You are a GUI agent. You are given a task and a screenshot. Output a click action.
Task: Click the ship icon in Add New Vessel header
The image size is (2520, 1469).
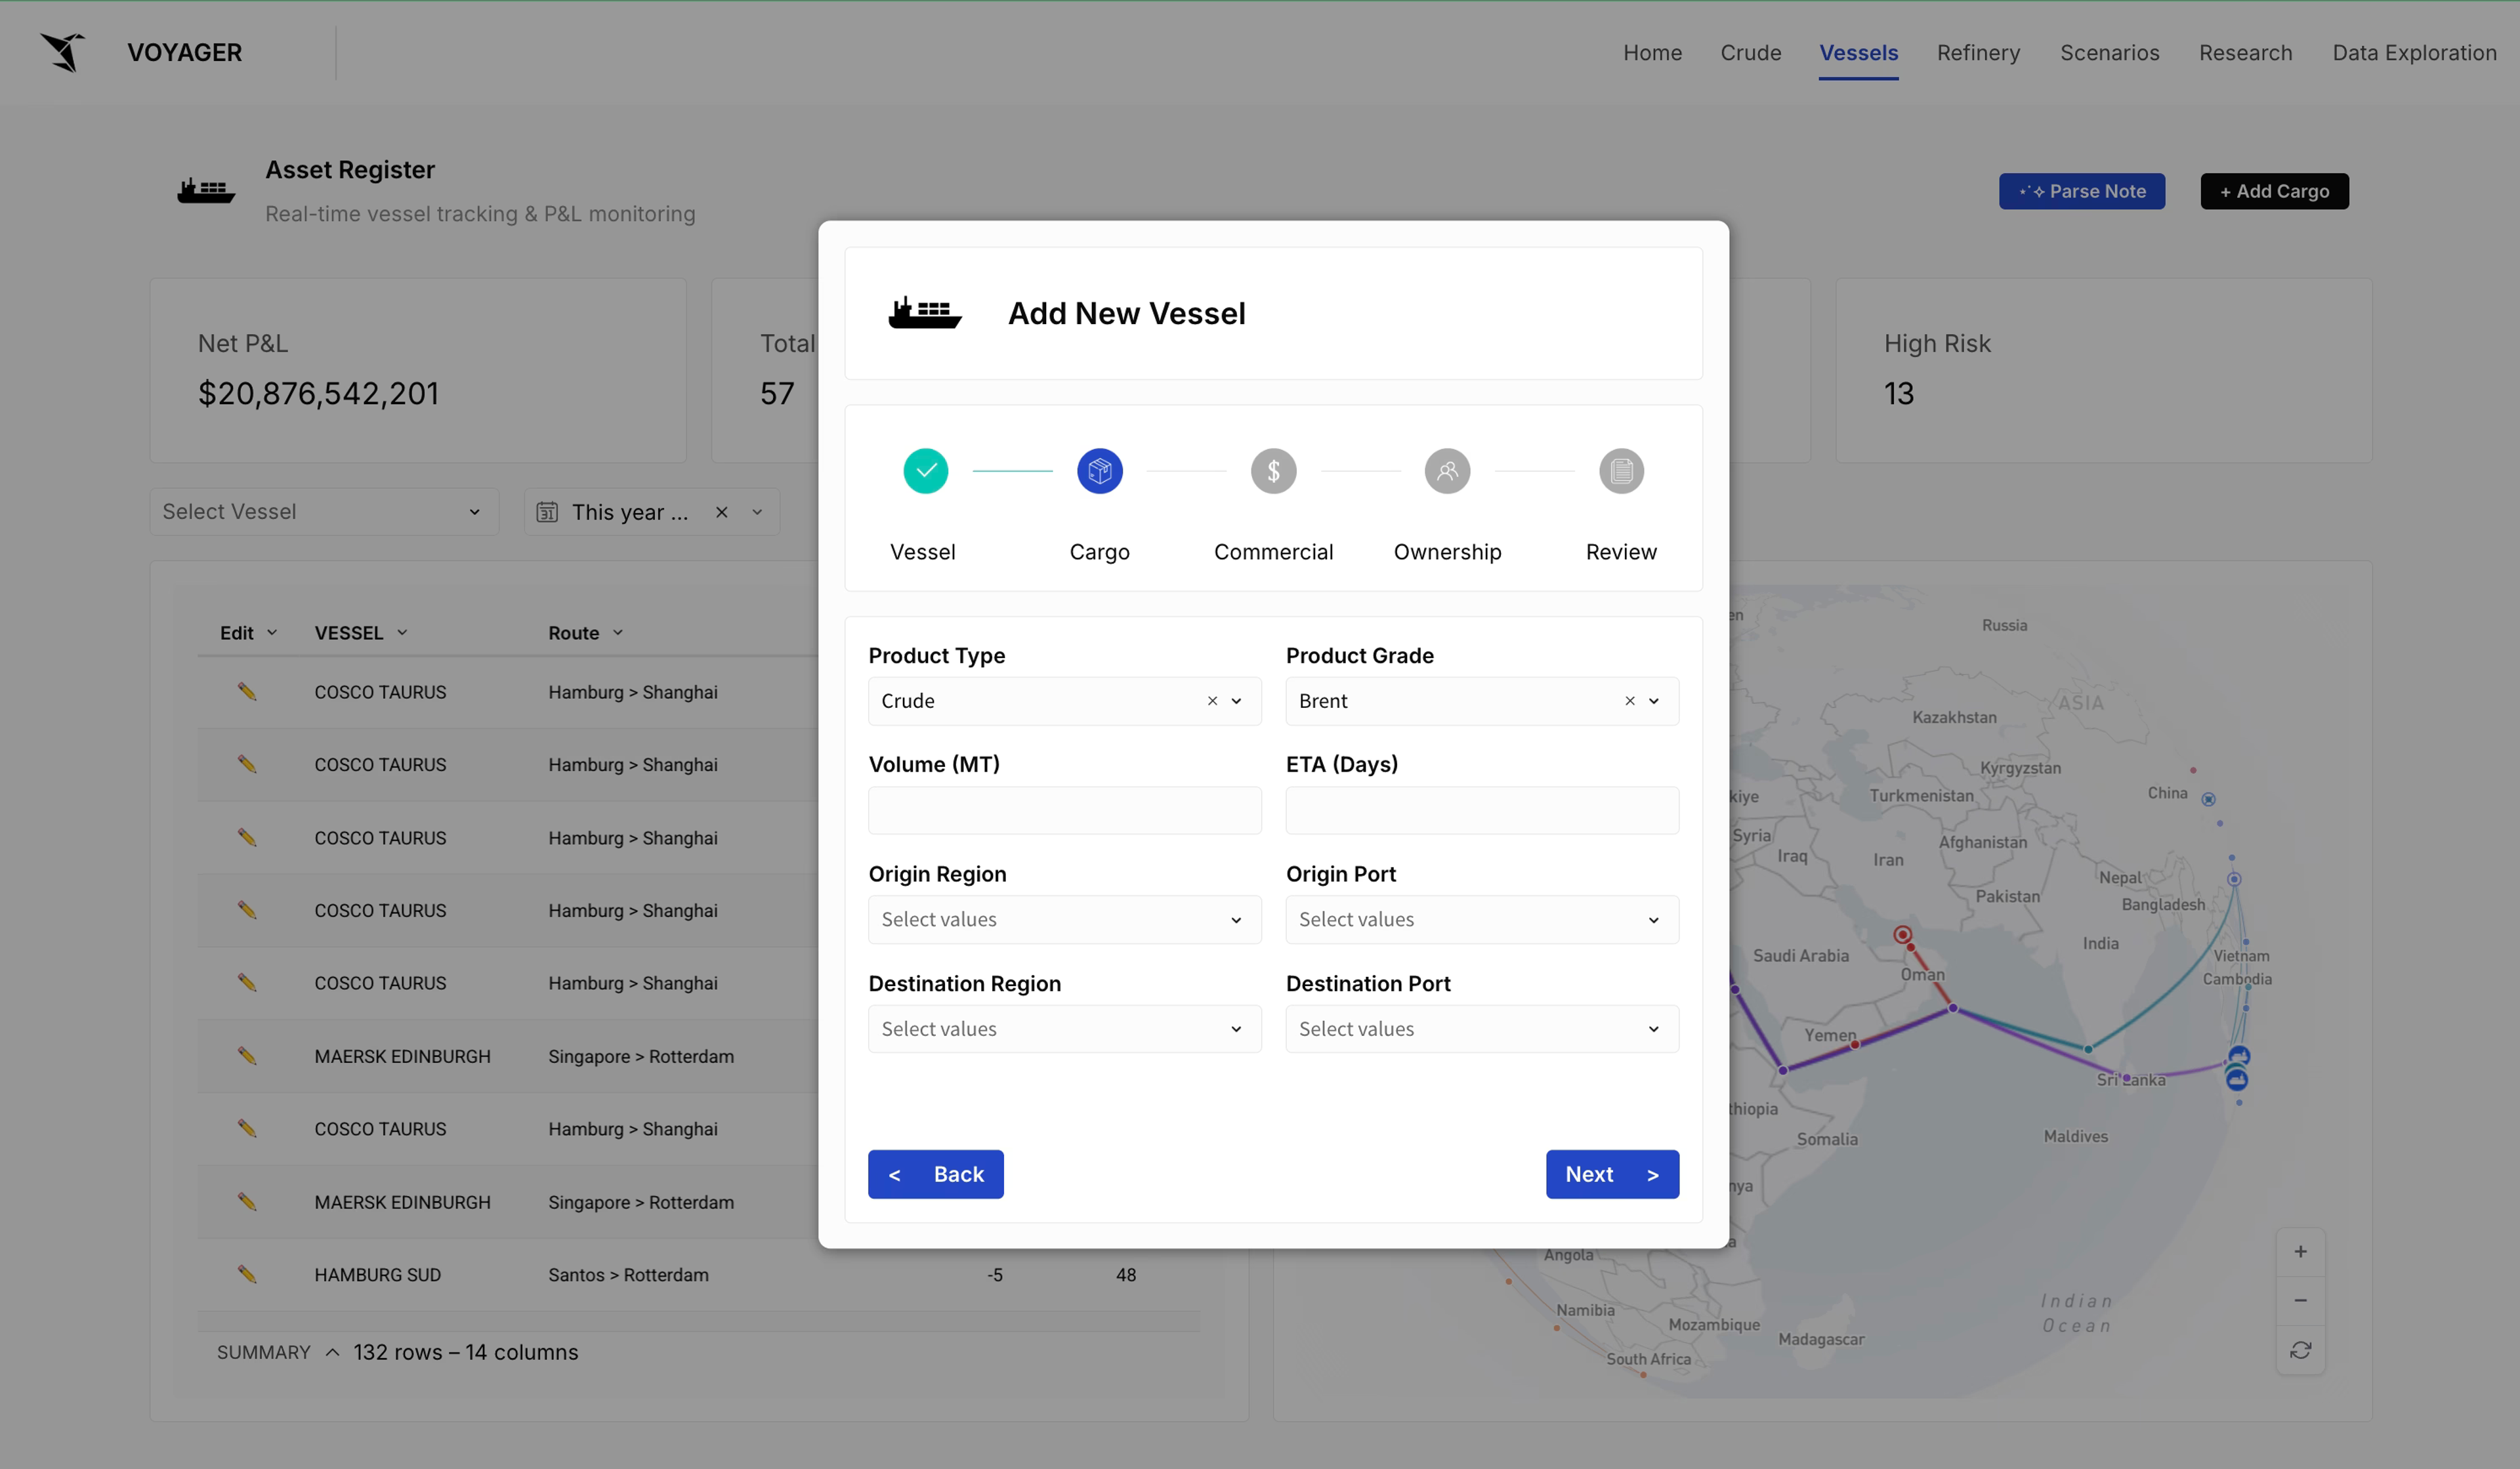(x=924, y=313)
